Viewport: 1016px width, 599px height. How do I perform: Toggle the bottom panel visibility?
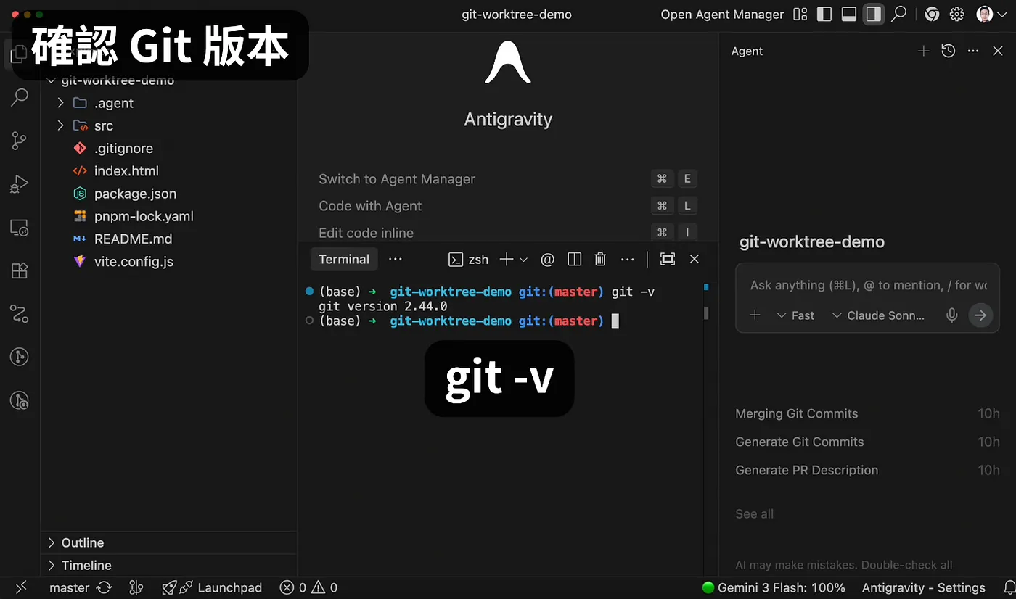(849, 15)
